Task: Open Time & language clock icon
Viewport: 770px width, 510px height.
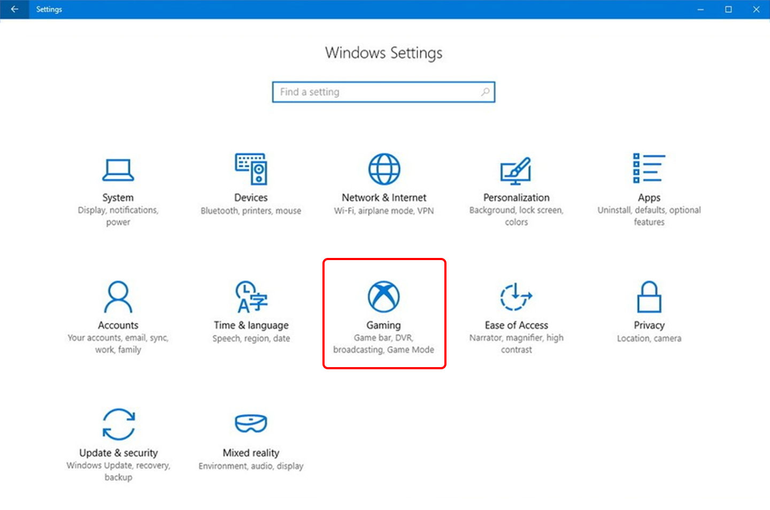Action: click(x=251, y=297)
